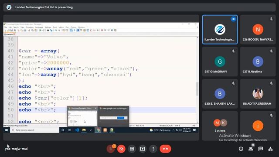279x157 pixels.
Task: Click the 530 B. SHANTHI LAK avatar
Action: [x=220, y=94]
